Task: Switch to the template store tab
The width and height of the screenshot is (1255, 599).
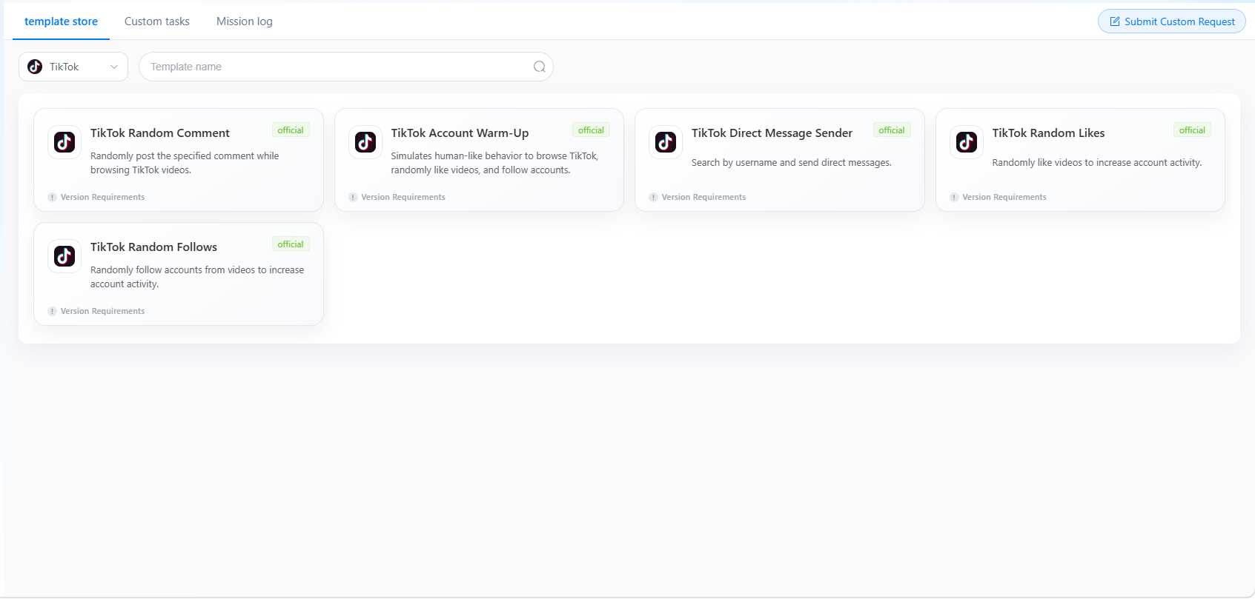Action: tap(61, 21)
